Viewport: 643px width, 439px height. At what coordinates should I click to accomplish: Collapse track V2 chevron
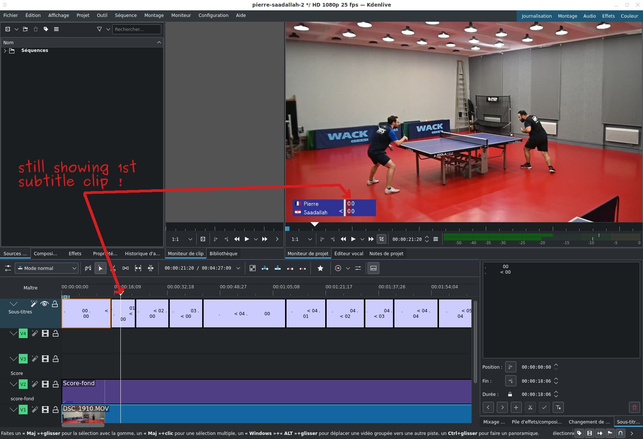point(14,384)
